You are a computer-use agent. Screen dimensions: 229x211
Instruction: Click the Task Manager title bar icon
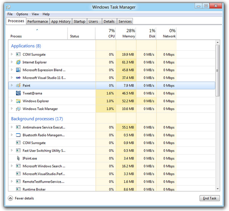[x=8, y=7]
